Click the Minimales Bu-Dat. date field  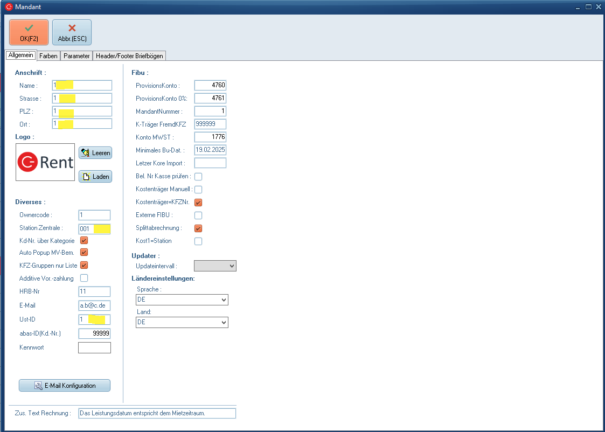point(210,150)
